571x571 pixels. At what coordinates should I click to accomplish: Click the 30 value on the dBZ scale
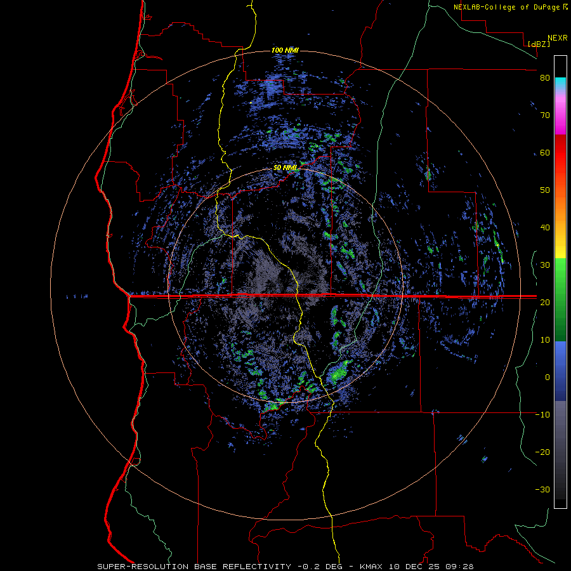[545, 265]
